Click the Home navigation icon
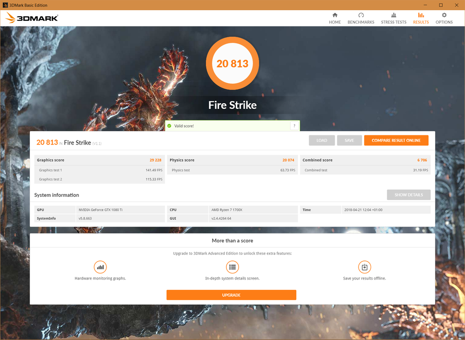The image size is (465, 340). tap(334, 18)
